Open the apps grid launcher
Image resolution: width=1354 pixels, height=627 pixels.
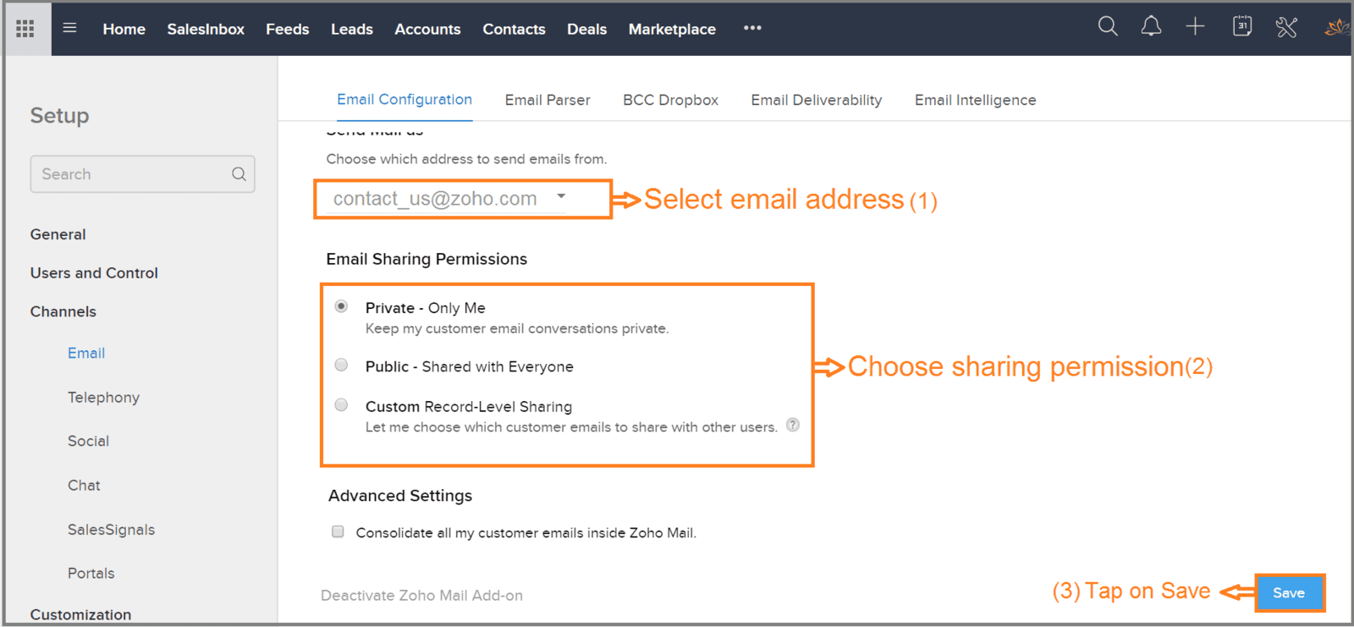pos(25,29)
